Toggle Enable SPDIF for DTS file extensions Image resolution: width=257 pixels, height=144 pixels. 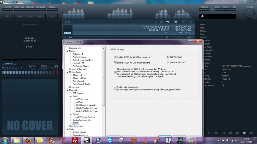point(115,63)
